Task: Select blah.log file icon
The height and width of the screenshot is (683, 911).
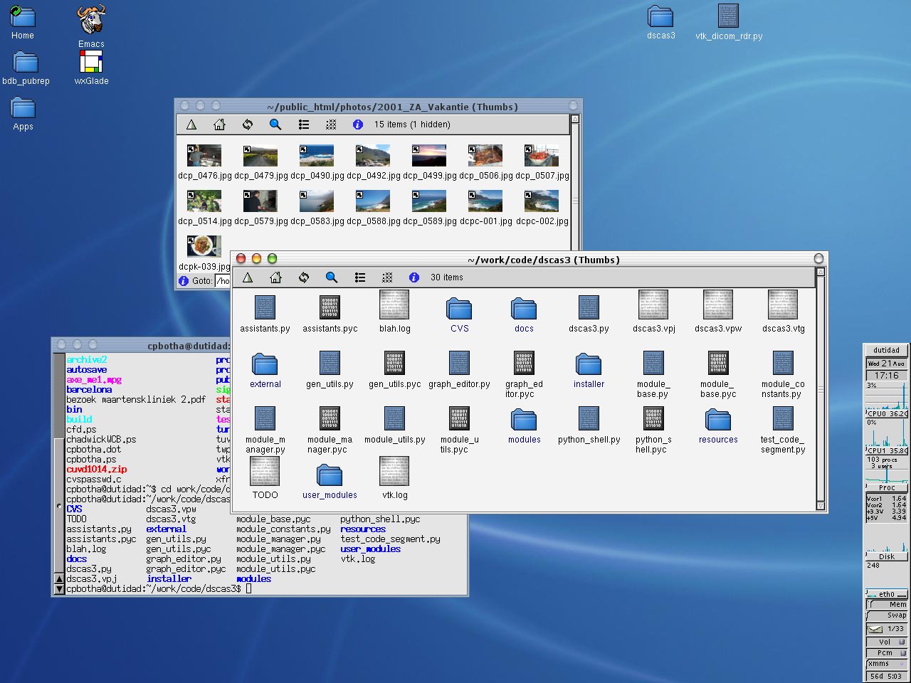Action: (394, 305)
